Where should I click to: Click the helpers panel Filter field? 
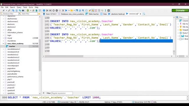click(182, 17)
